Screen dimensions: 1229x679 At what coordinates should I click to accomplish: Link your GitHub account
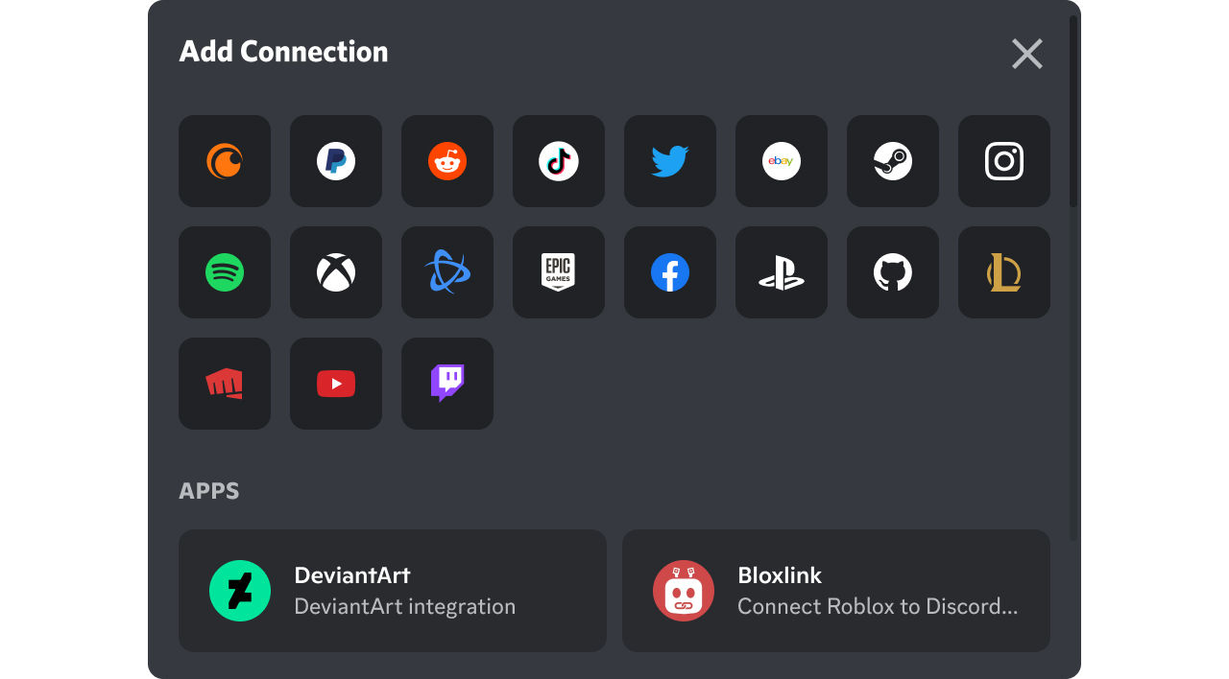click(x=893, y=272)
